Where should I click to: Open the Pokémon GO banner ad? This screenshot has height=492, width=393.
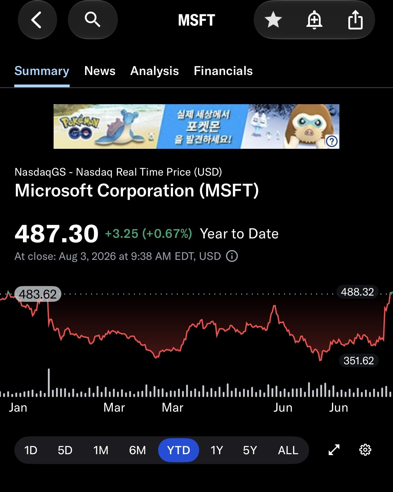click(x=196, y=126)
